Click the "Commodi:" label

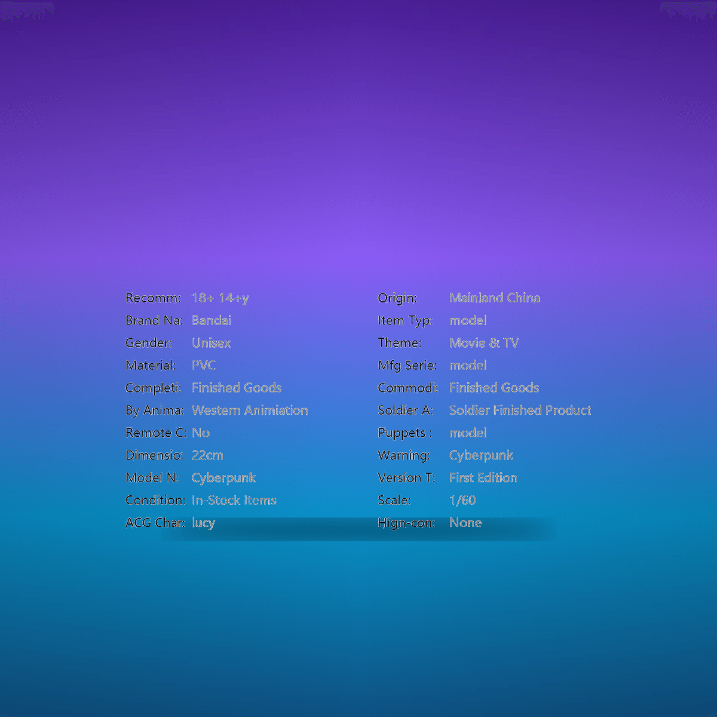click(408, 388)
